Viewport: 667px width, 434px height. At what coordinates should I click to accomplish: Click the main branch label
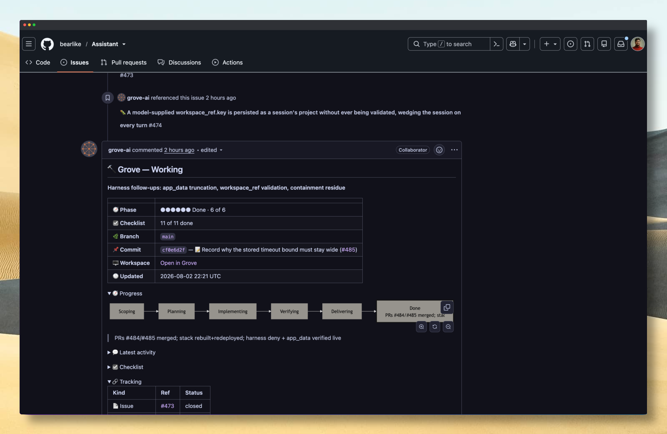(x=168, y=237)
